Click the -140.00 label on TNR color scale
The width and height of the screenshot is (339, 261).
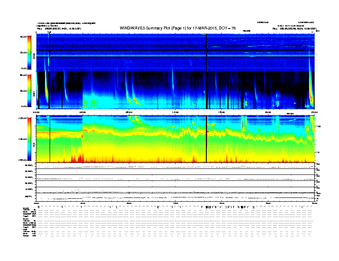(x=22, y=139)
